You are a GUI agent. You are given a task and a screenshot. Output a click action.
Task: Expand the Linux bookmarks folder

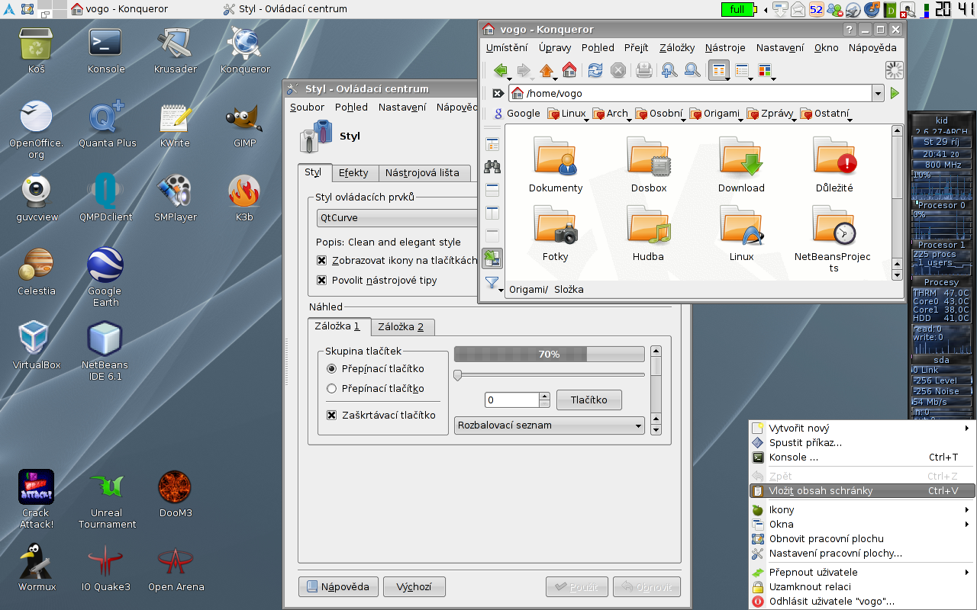[567, 114]
